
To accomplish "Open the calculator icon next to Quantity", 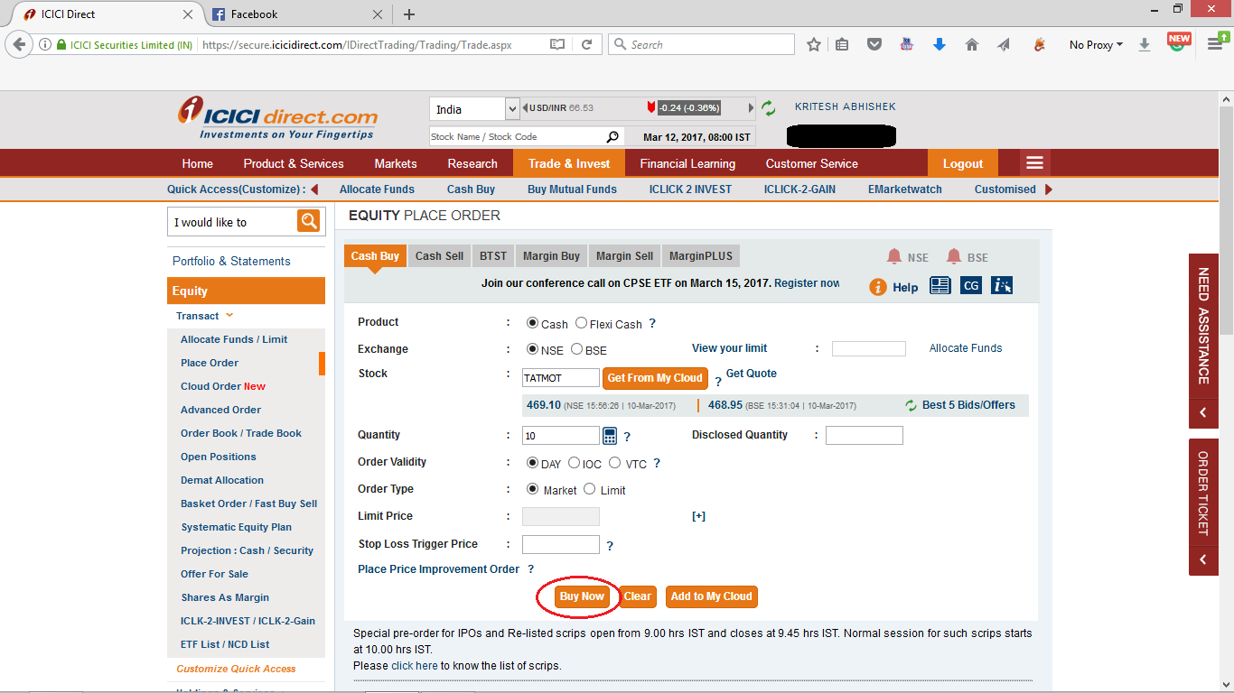I will click(610, 436).
